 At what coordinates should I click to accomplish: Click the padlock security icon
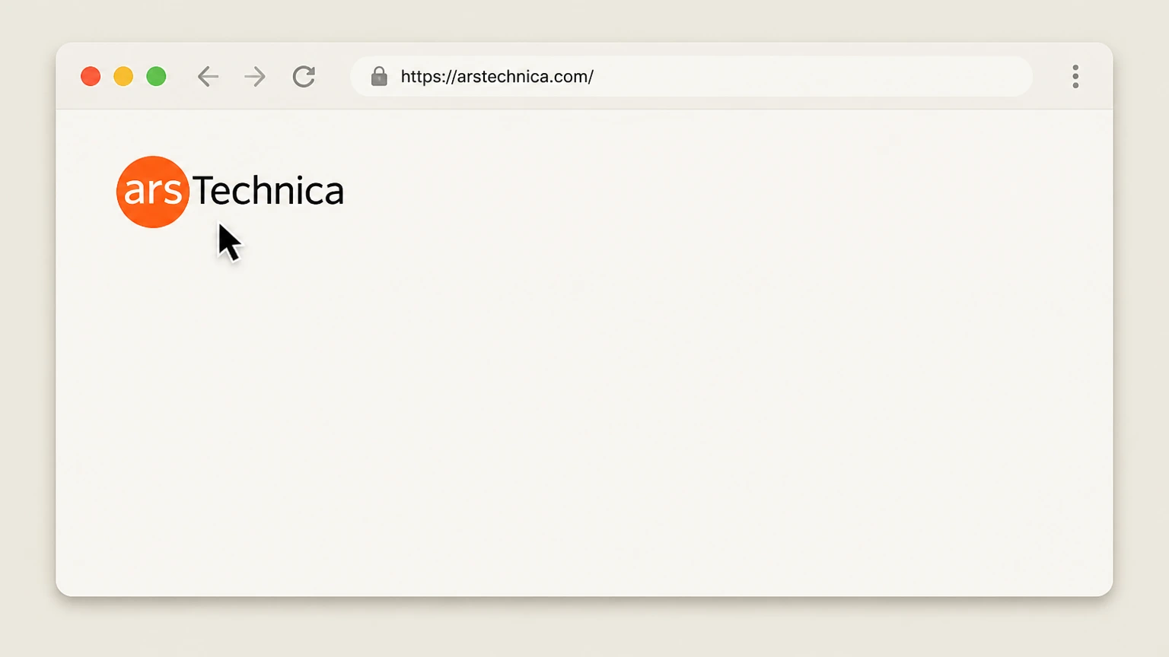pyautogui.click(x=379, y=76)
